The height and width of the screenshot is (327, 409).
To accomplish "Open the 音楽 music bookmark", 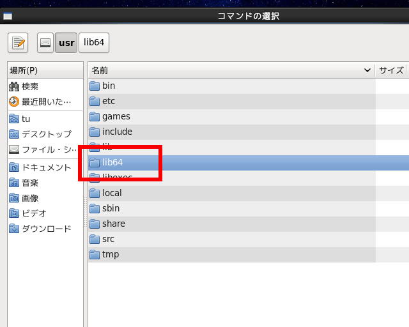I will pos(30,183).
